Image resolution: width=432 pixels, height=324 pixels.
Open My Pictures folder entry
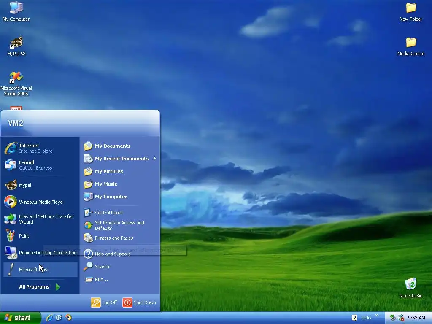point(120,171)
